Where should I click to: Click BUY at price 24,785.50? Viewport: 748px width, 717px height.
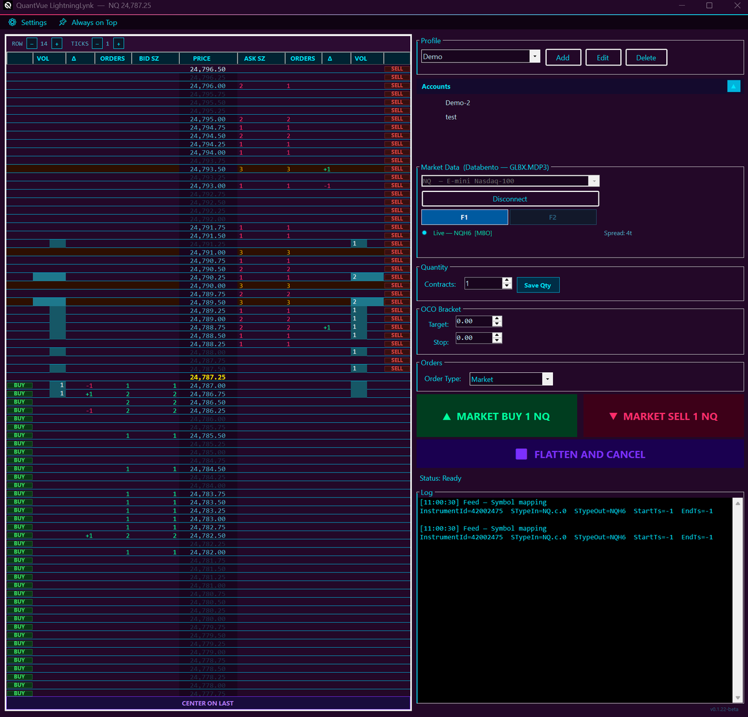(x=19, y=436)
